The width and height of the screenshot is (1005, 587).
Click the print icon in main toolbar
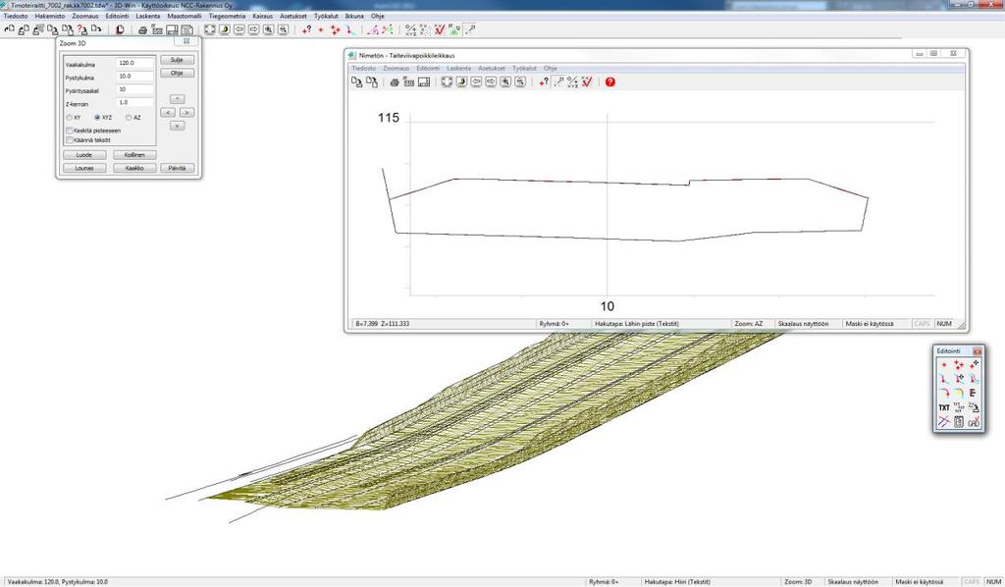point(142,30)
